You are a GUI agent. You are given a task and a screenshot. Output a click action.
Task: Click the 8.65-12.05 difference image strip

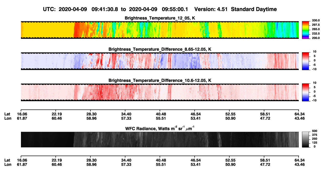point(160,61)
